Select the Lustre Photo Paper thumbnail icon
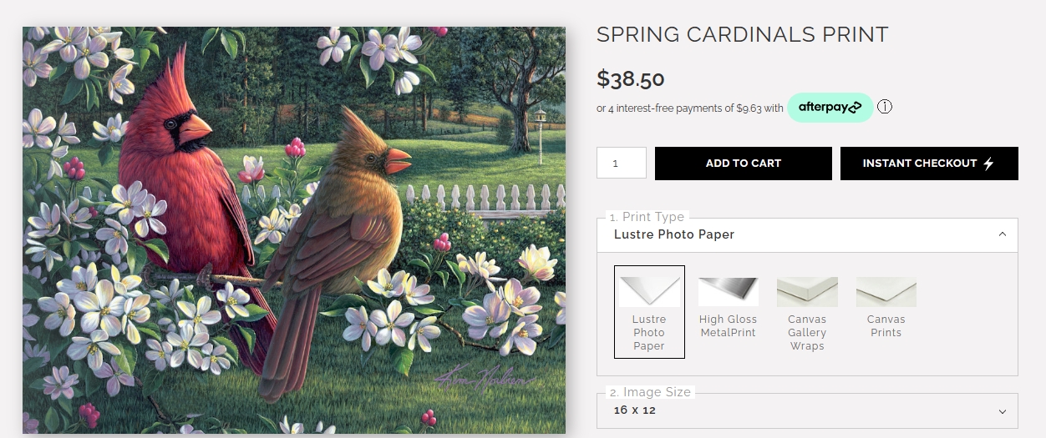Viewport: 1046px width, 438px height. pyautogui.click(x=649, y=291)
